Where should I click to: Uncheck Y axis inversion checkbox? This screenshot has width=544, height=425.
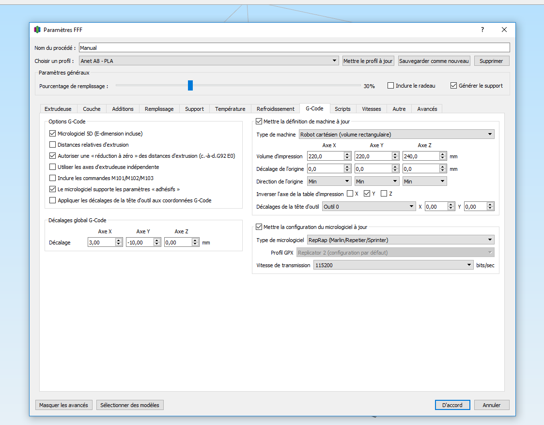[x=367, y=194]
